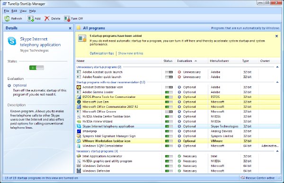Toggle Microsoft Office Groove status switch
Viewport: 284px width, 183px height.
tap(169, 112)
